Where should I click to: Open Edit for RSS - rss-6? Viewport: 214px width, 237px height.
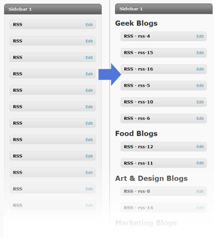(x=200, y=118)
